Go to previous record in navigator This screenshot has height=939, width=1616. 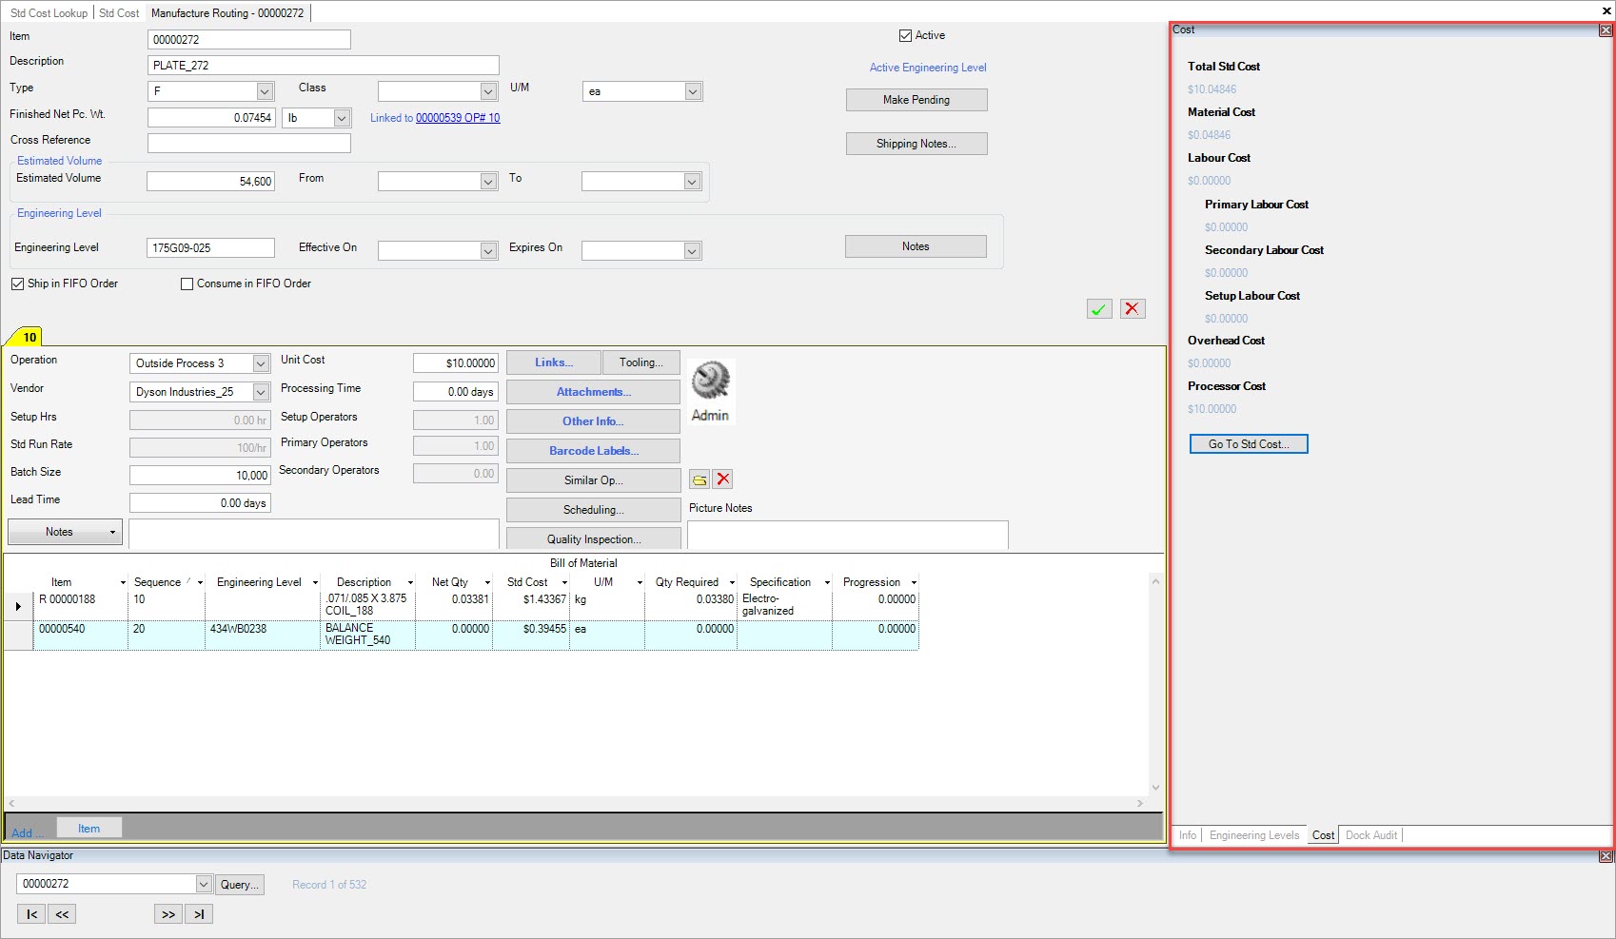pos(62,914)
